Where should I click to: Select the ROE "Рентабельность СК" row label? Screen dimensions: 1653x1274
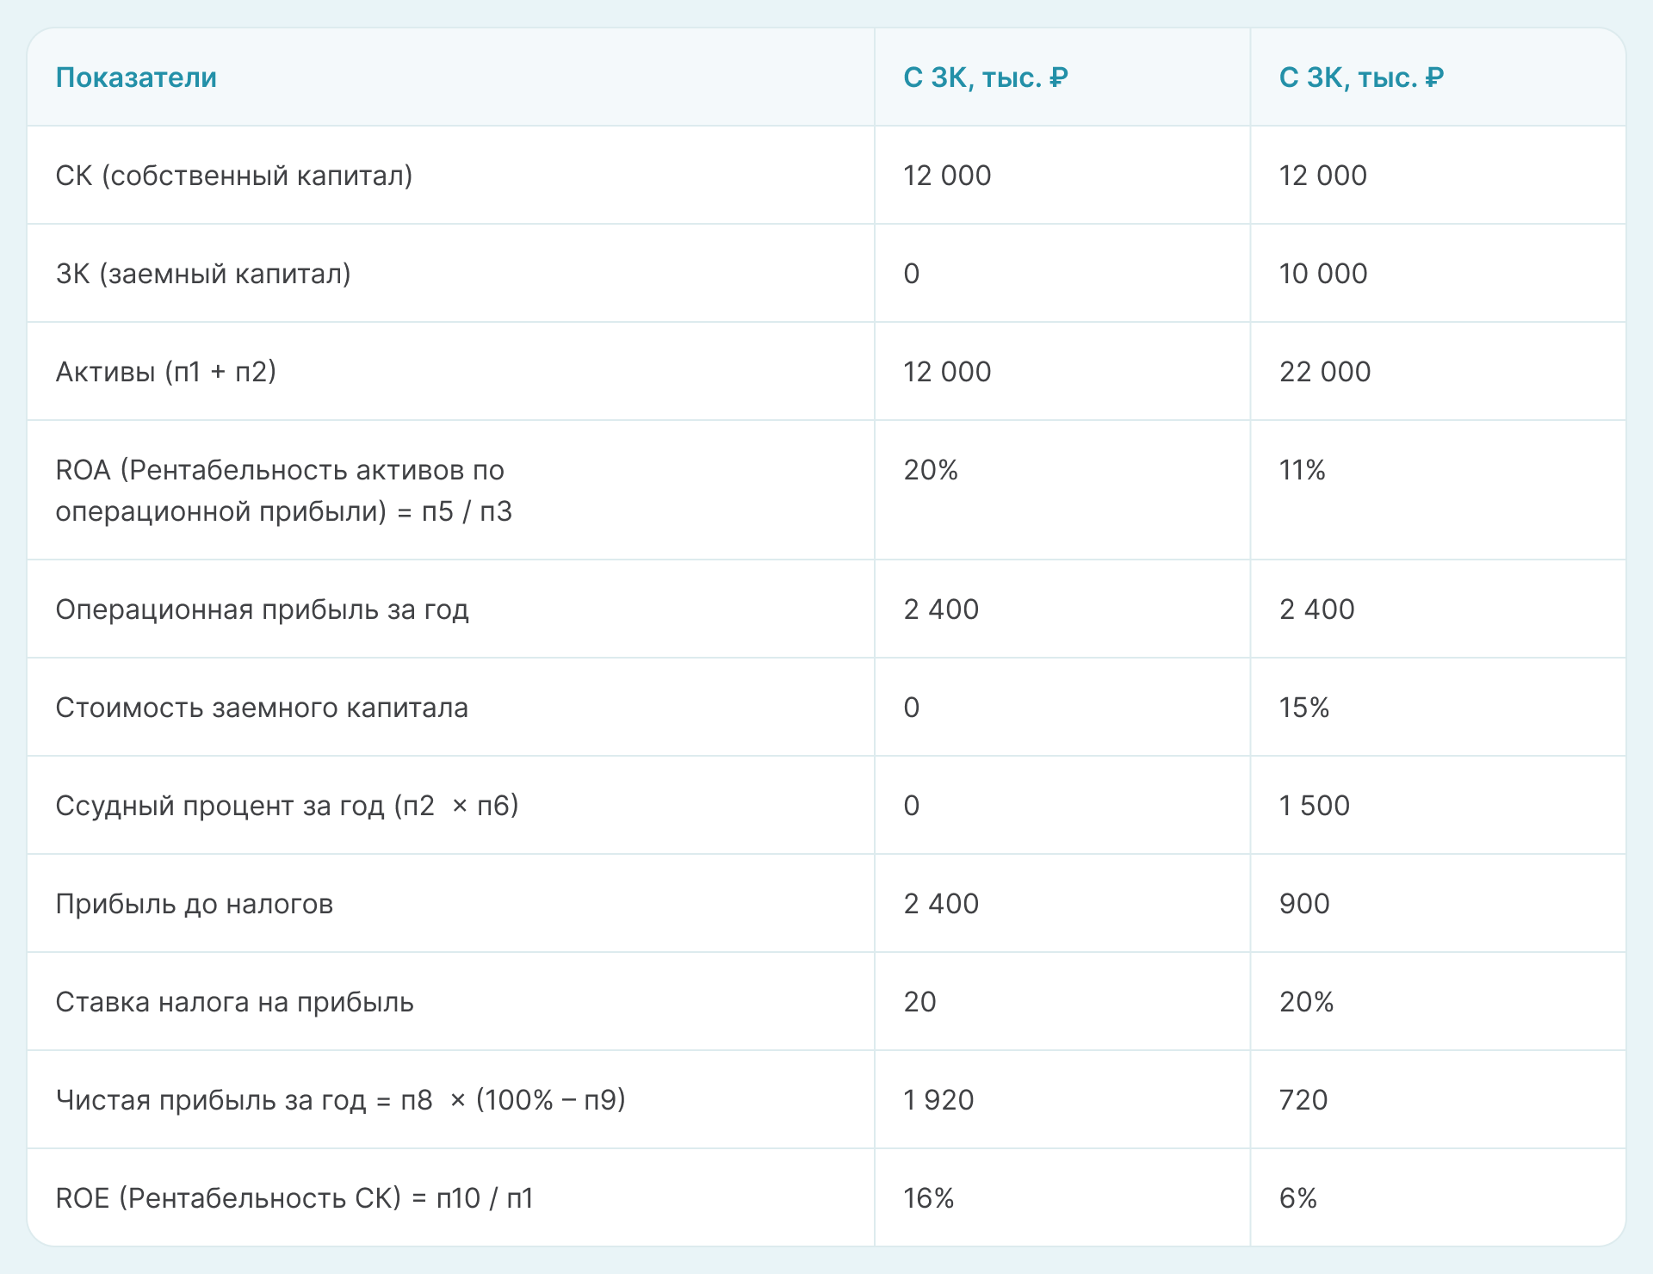coord(294,1198)
